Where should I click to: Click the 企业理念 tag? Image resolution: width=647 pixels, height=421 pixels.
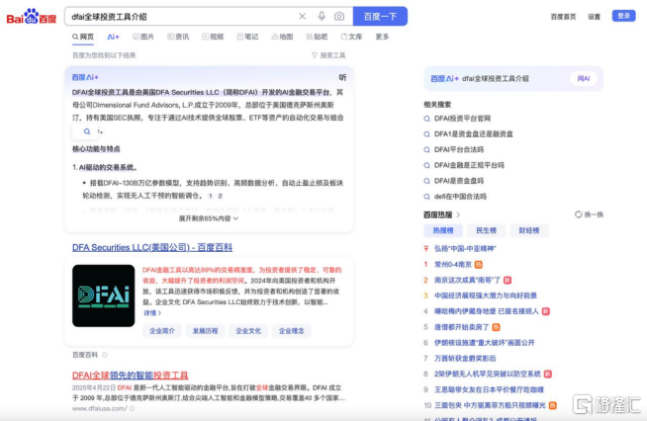click(291, 331)
